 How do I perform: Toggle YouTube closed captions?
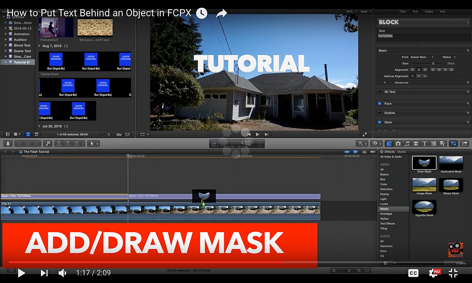[x=413, y=273]
